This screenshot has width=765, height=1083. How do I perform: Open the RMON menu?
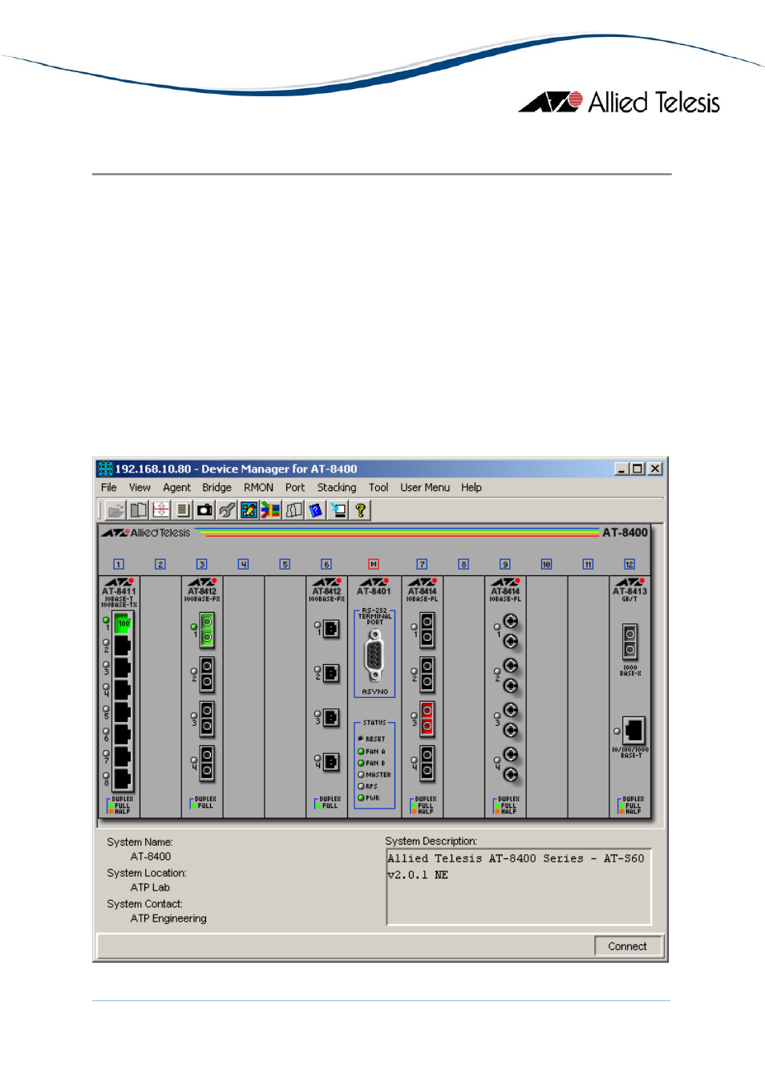coord(258,487)
